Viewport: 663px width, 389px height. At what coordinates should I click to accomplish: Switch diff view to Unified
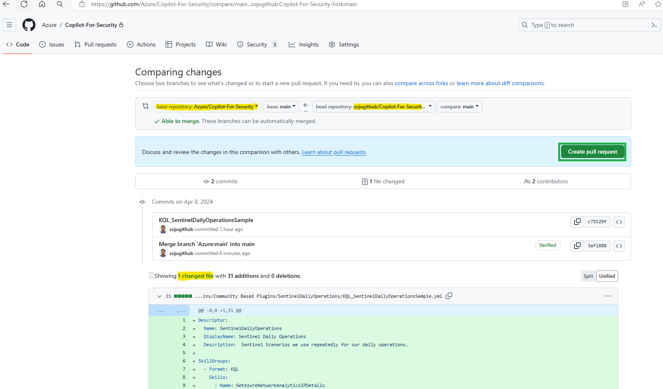(607, 276)
